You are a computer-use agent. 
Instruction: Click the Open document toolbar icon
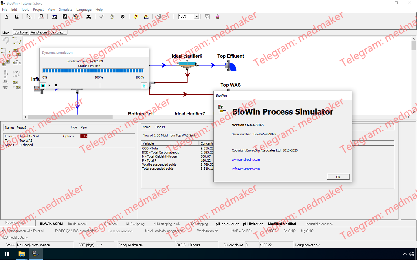click(x=17, y=17)
